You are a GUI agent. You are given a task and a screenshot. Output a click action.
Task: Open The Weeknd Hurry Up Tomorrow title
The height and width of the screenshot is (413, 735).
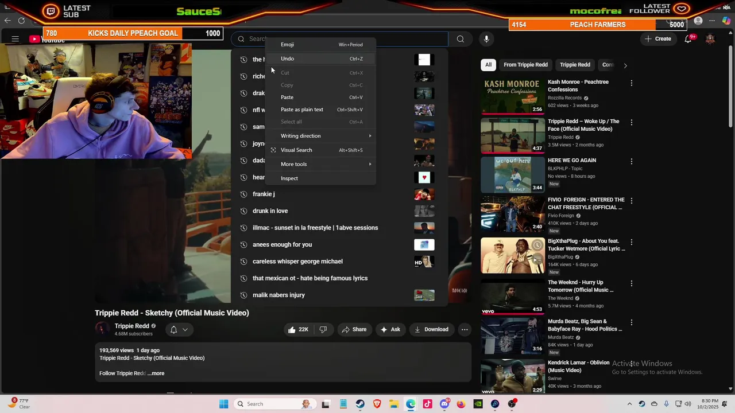pyautogui.click(x=581, y=286)
